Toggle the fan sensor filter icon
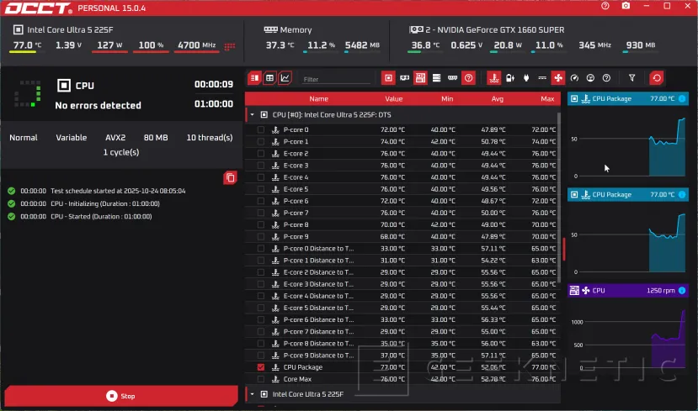The height and width of the screenshot is (411, 698). point(557,78)
